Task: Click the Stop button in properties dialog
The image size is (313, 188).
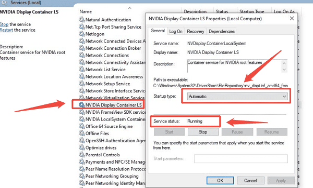Action: [x=203, y=132]
